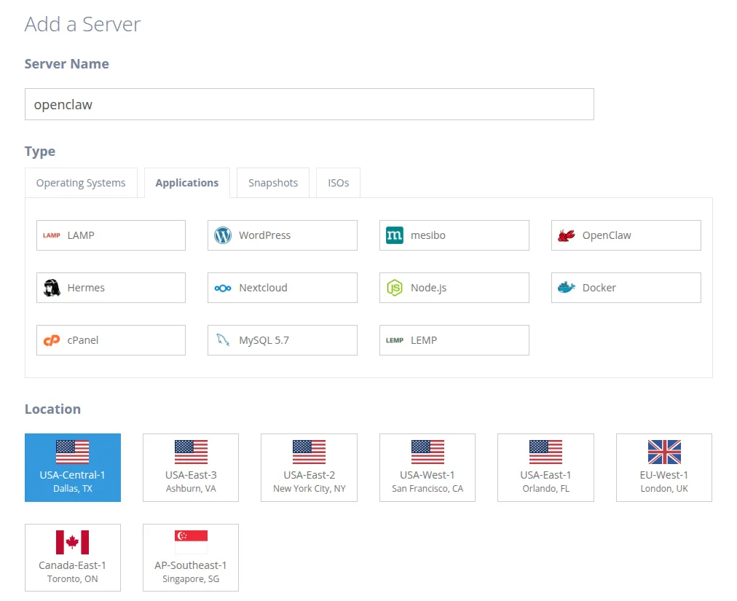Select location text Toronto, ON
Screen dimensions: 737x601
[x=72, y=579]
